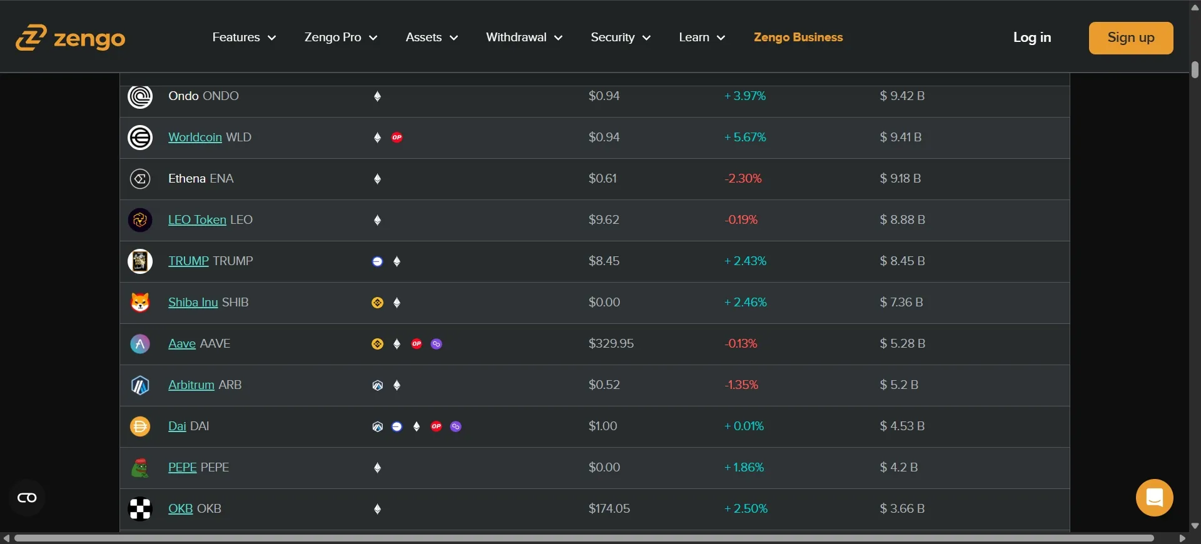Click Base network icon in TRUMP row
This screenshot has width=1201, height=544.
click(x=377, y=261)
